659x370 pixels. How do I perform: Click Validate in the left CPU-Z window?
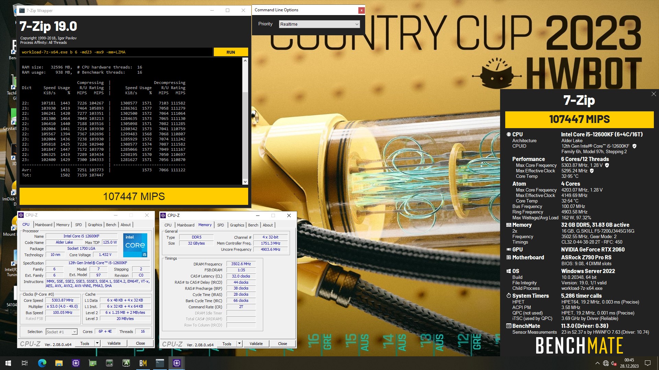point(114,343)
